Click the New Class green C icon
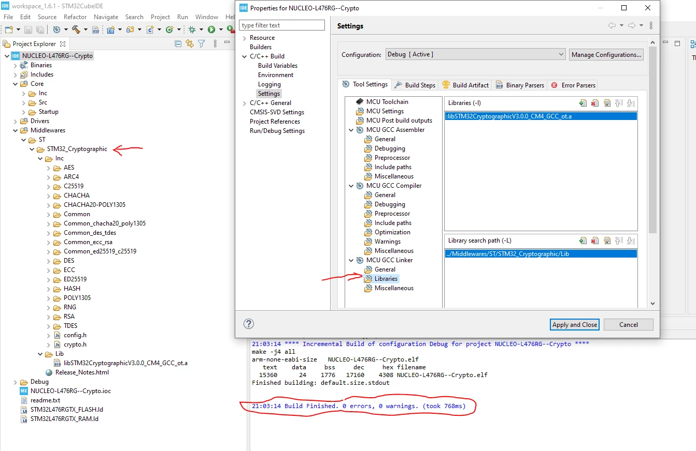This screenshot has height=451, width=696. pos(169,30)
